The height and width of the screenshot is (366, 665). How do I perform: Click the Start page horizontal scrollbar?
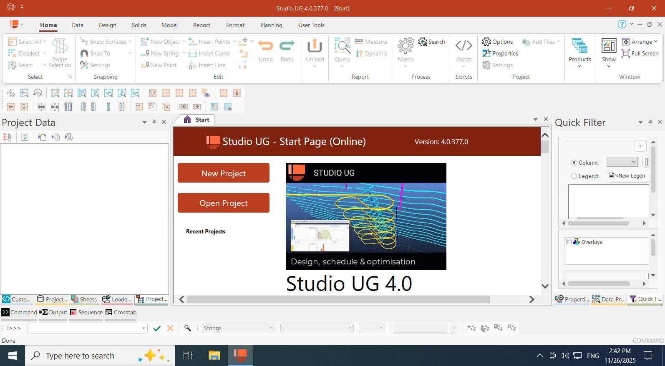pos(338,299)
